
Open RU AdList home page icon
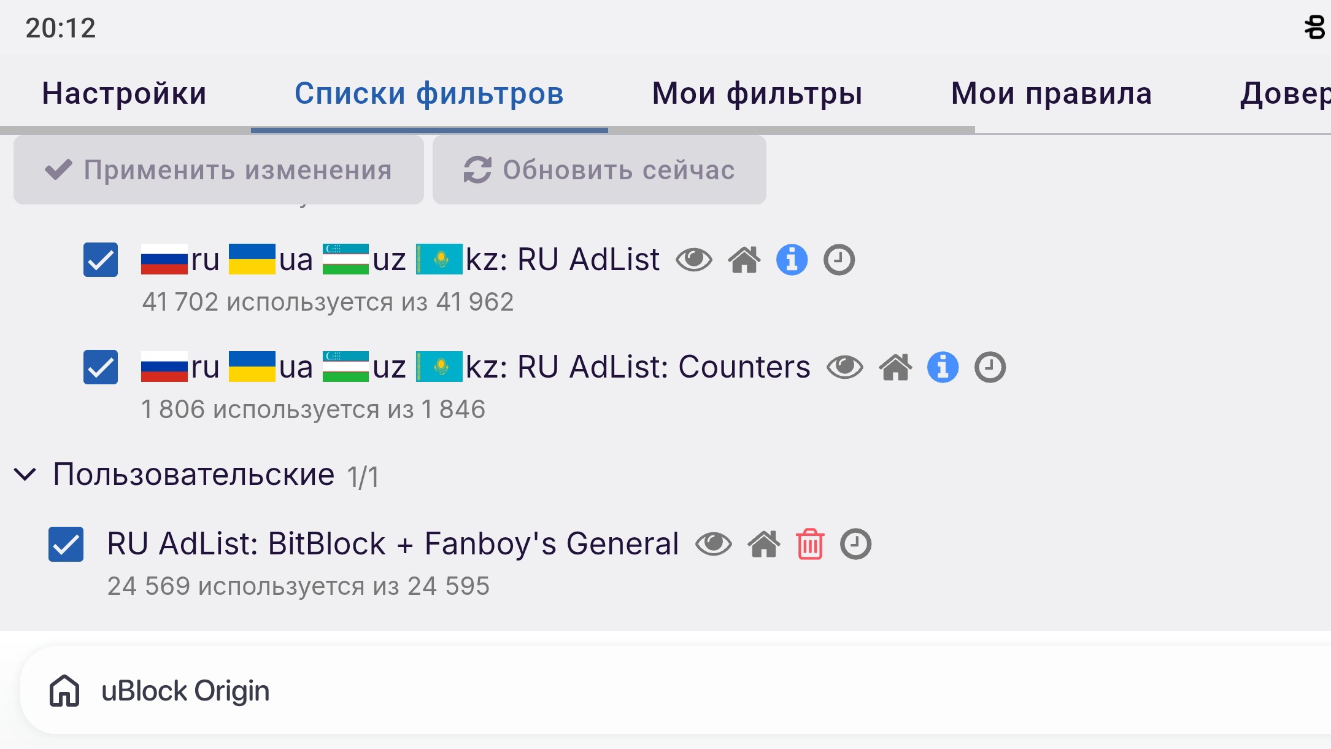point(744,260)
